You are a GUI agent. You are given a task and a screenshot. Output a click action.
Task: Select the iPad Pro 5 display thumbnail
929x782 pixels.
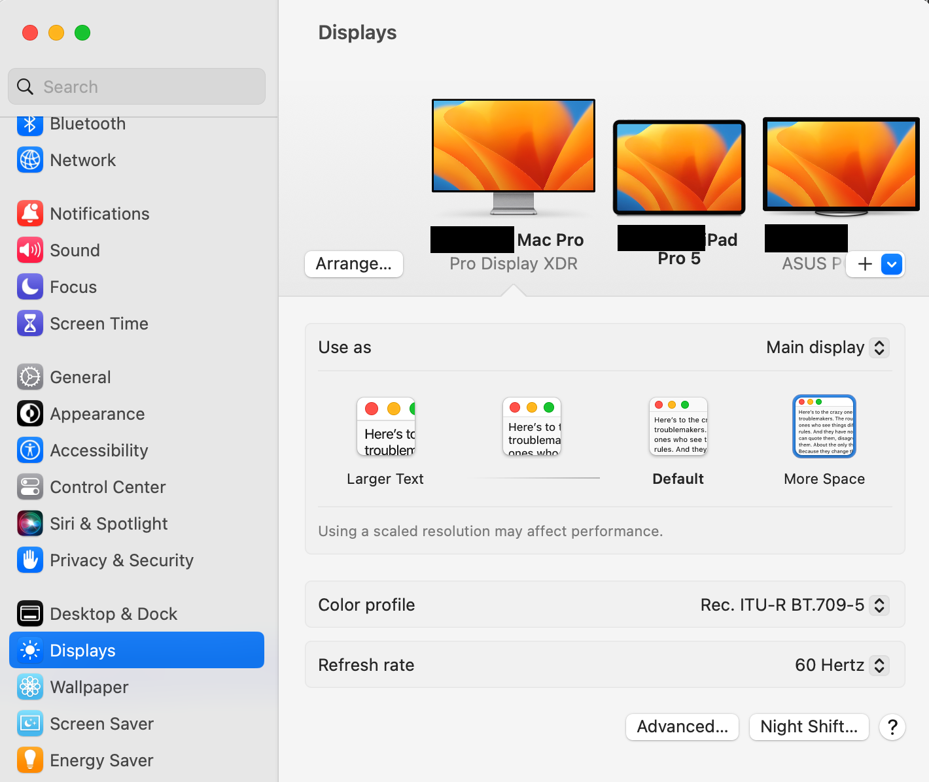tap(679, 168)
